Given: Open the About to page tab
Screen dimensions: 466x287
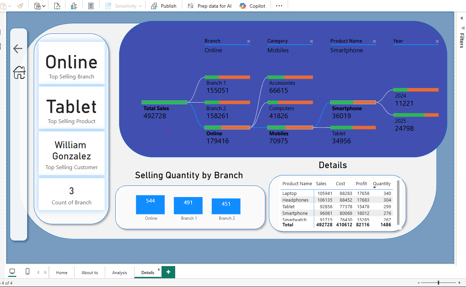Looking at the screenshot, I should pyautogui.click(x=90, y=273).
